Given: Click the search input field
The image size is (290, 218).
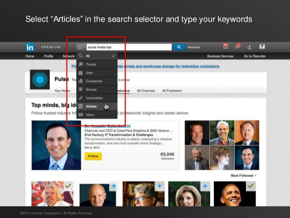Looking at the screenshot, I should [129, 47].
